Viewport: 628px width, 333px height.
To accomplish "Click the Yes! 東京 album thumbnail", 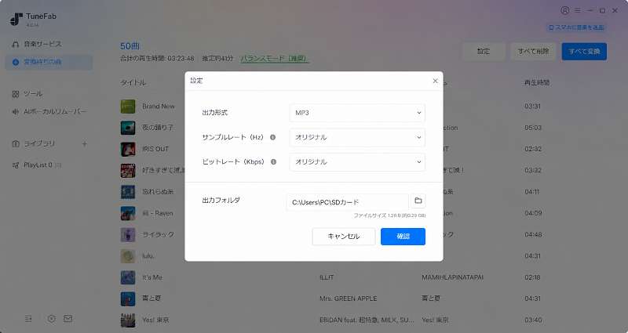I will click(128, 320).
